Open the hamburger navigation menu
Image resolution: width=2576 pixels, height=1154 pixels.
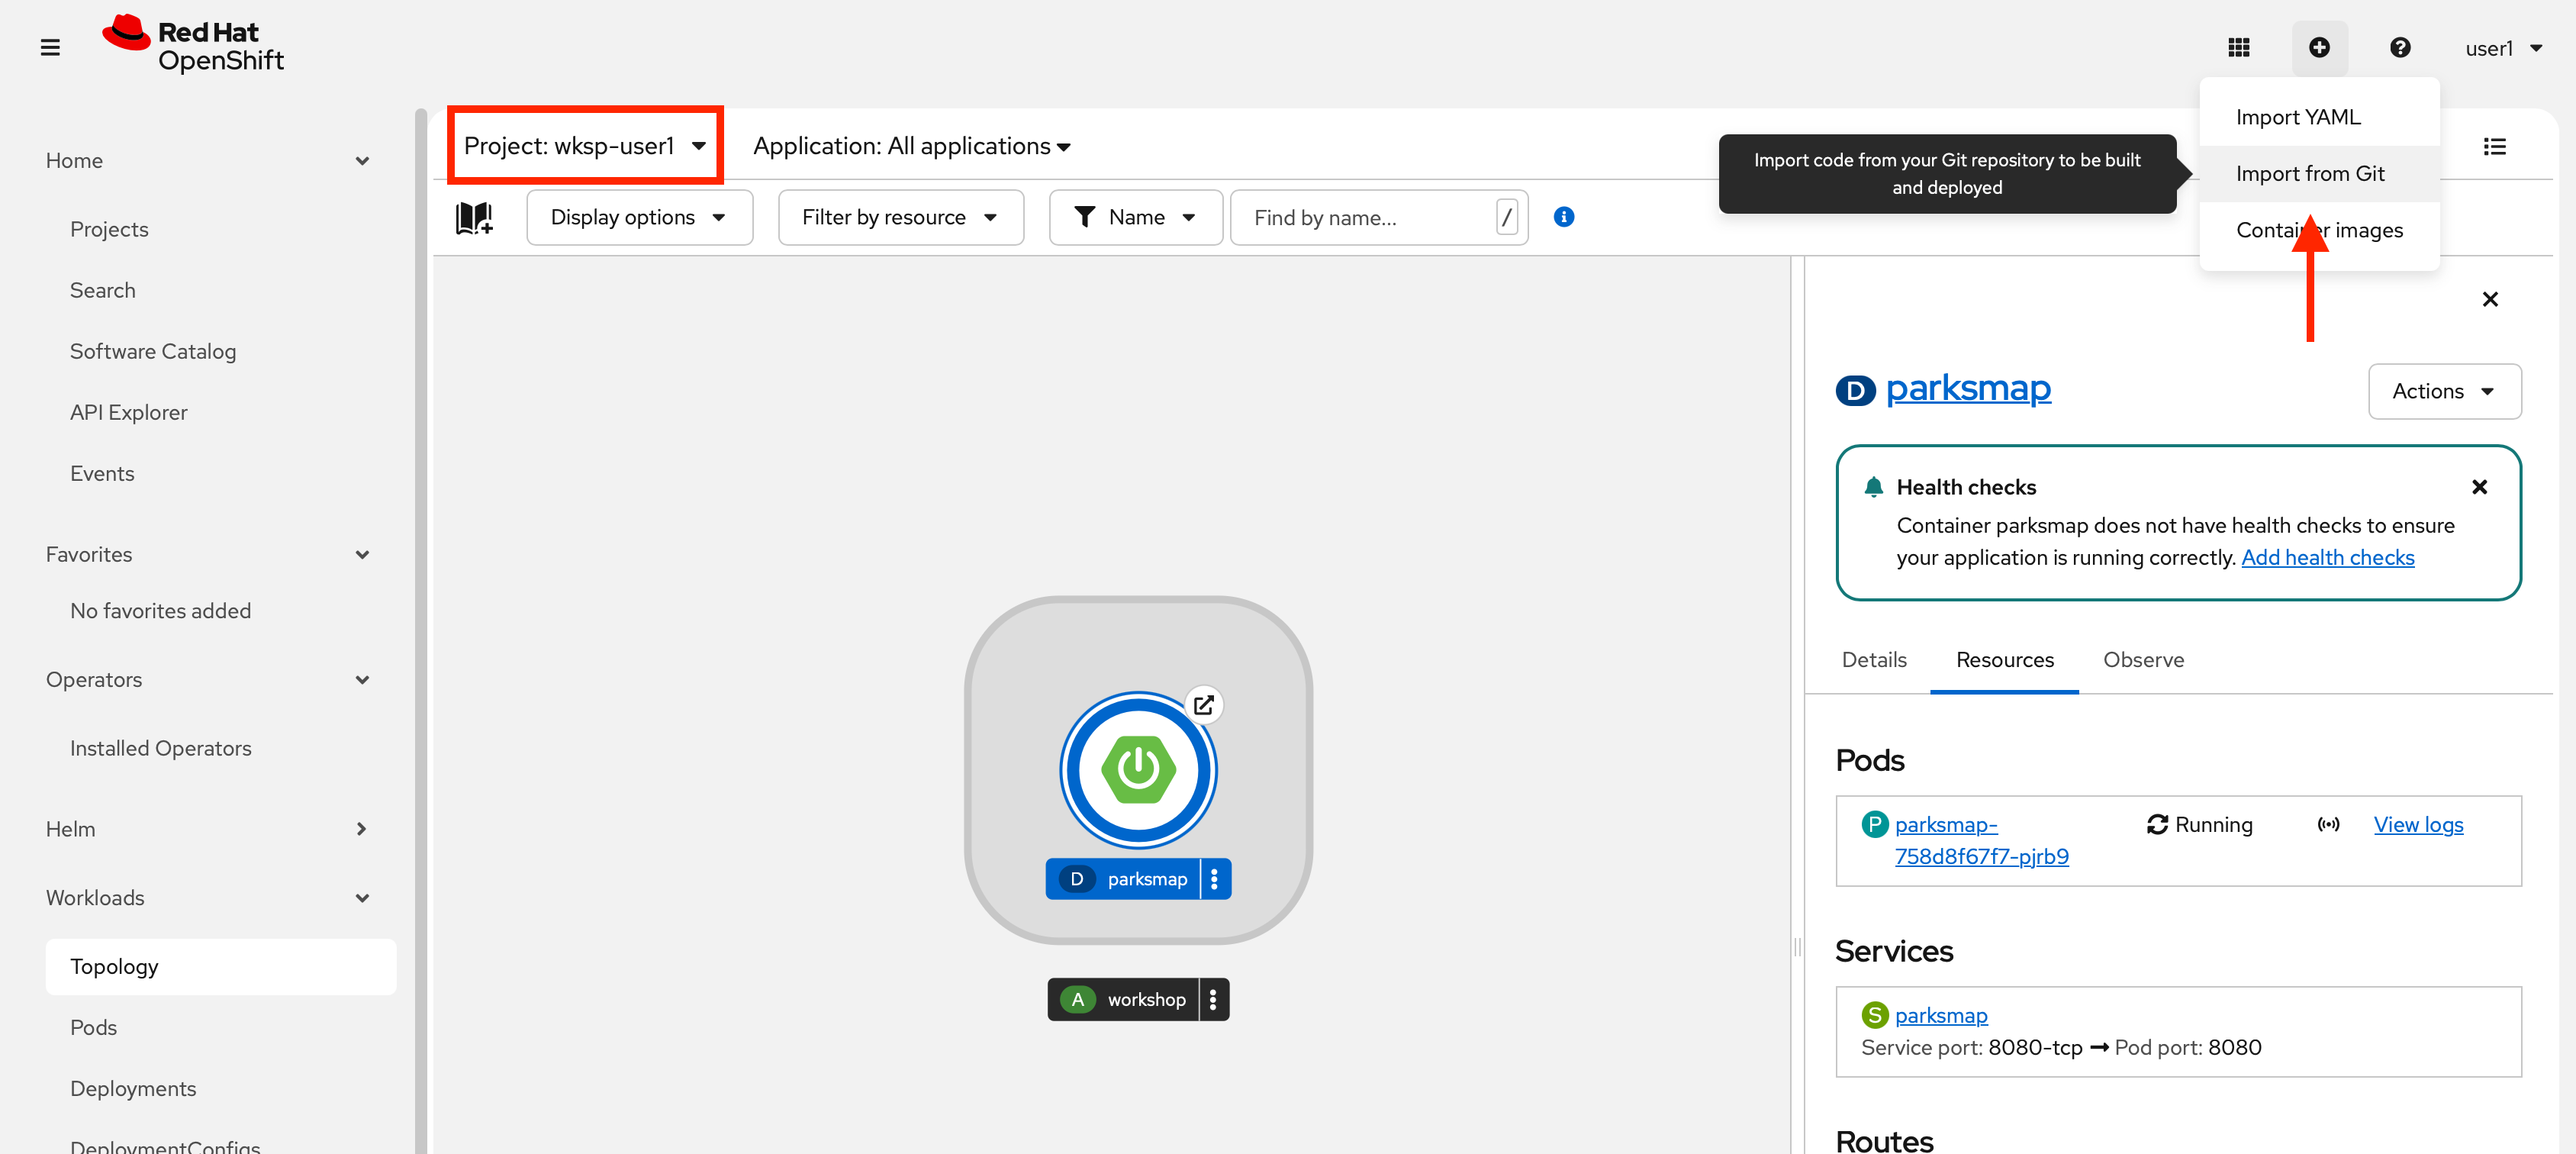tap(50, 47)
